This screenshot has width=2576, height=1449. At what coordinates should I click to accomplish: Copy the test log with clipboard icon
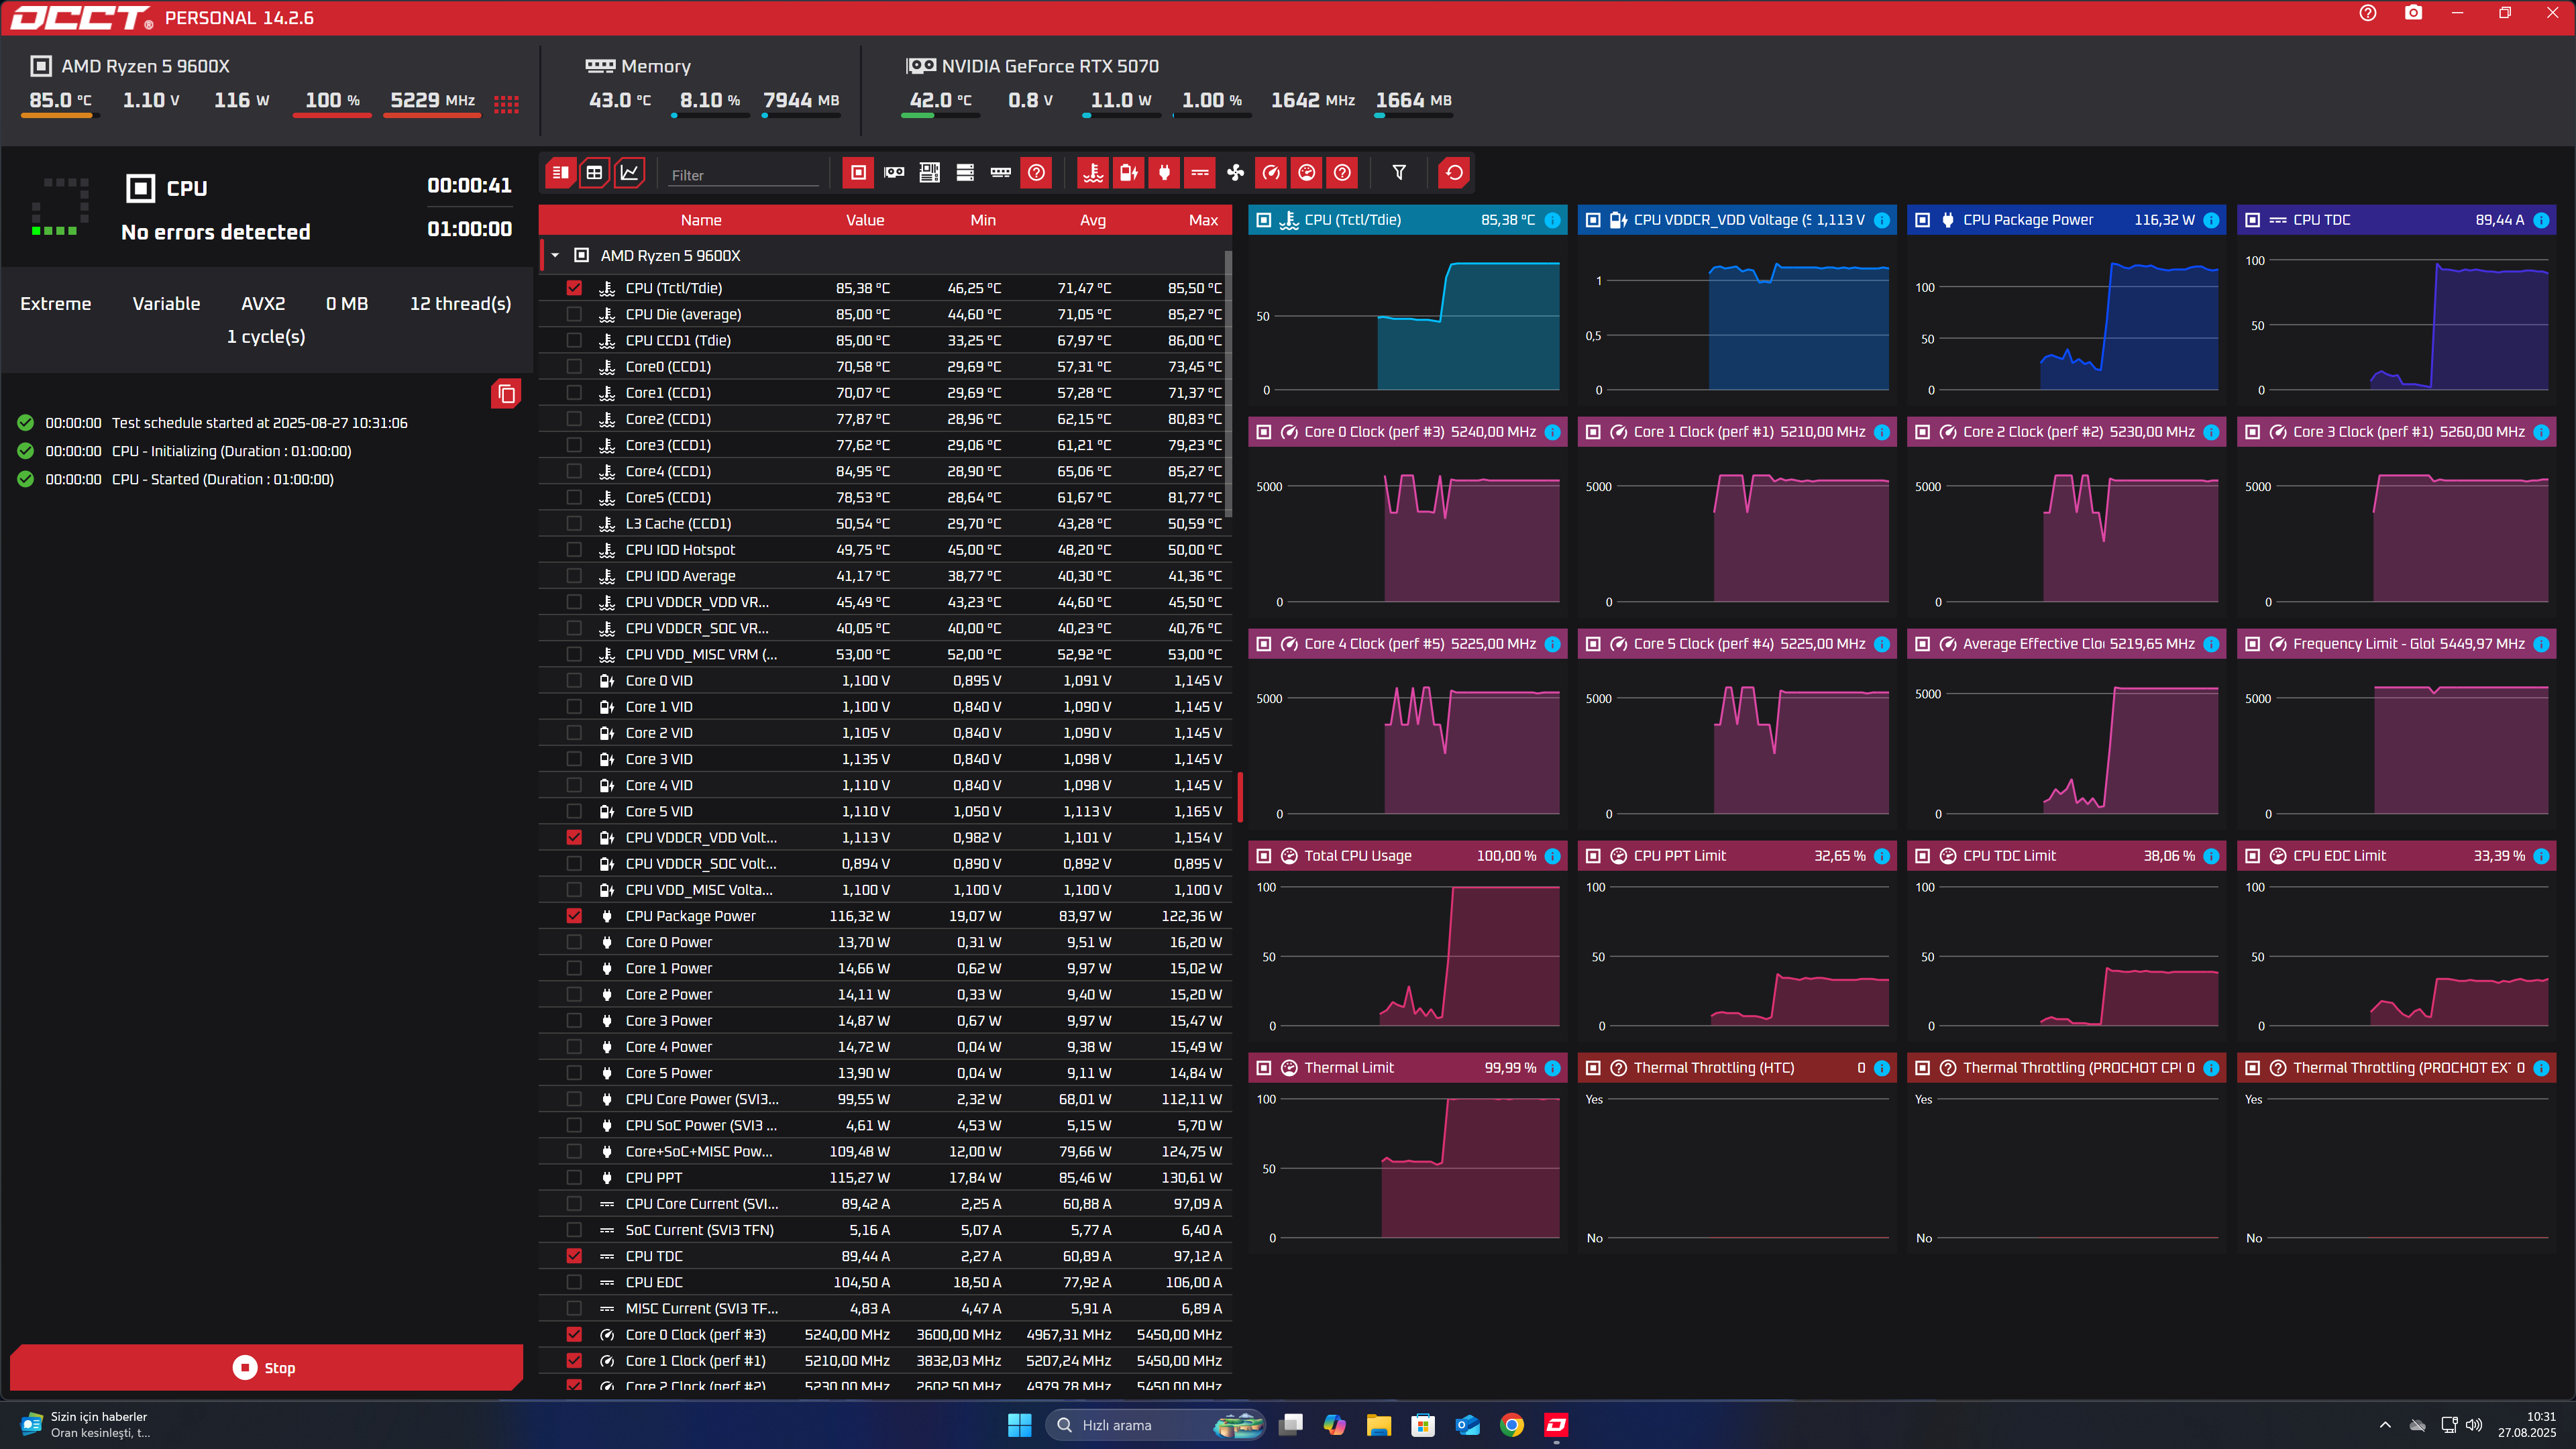click(x=507, y=394)
